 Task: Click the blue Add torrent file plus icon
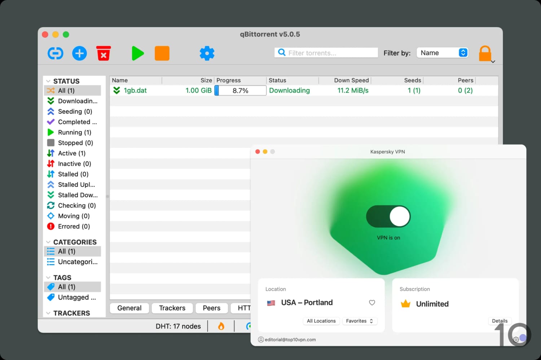(79, 53)
